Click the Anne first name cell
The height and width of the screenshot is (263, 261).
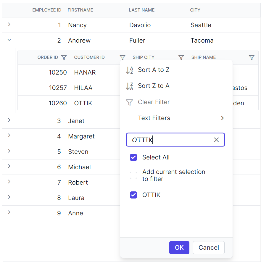click(75, 213)
